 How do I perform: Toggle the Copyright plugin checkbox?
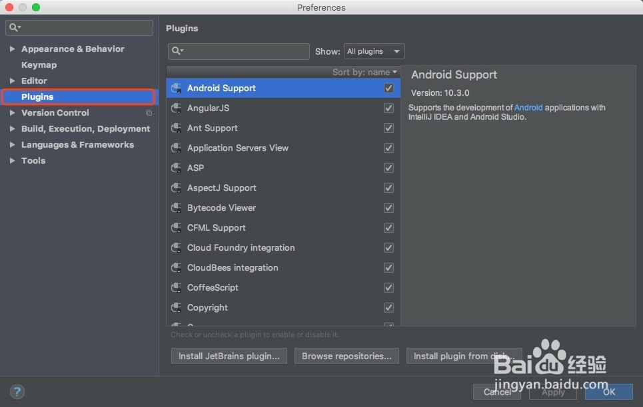(x=388, y=307)
